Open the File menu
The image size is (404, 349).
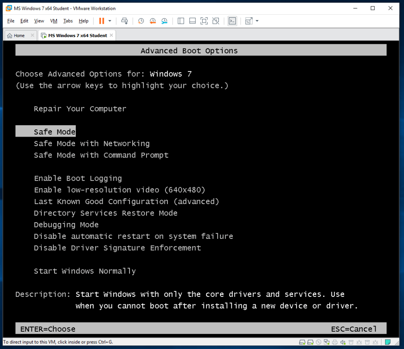coord(11,21)
